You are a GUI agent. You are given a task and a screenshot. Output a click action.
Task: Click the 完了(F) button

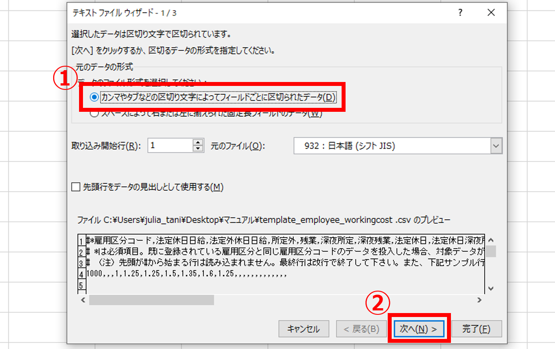[476, 329]
